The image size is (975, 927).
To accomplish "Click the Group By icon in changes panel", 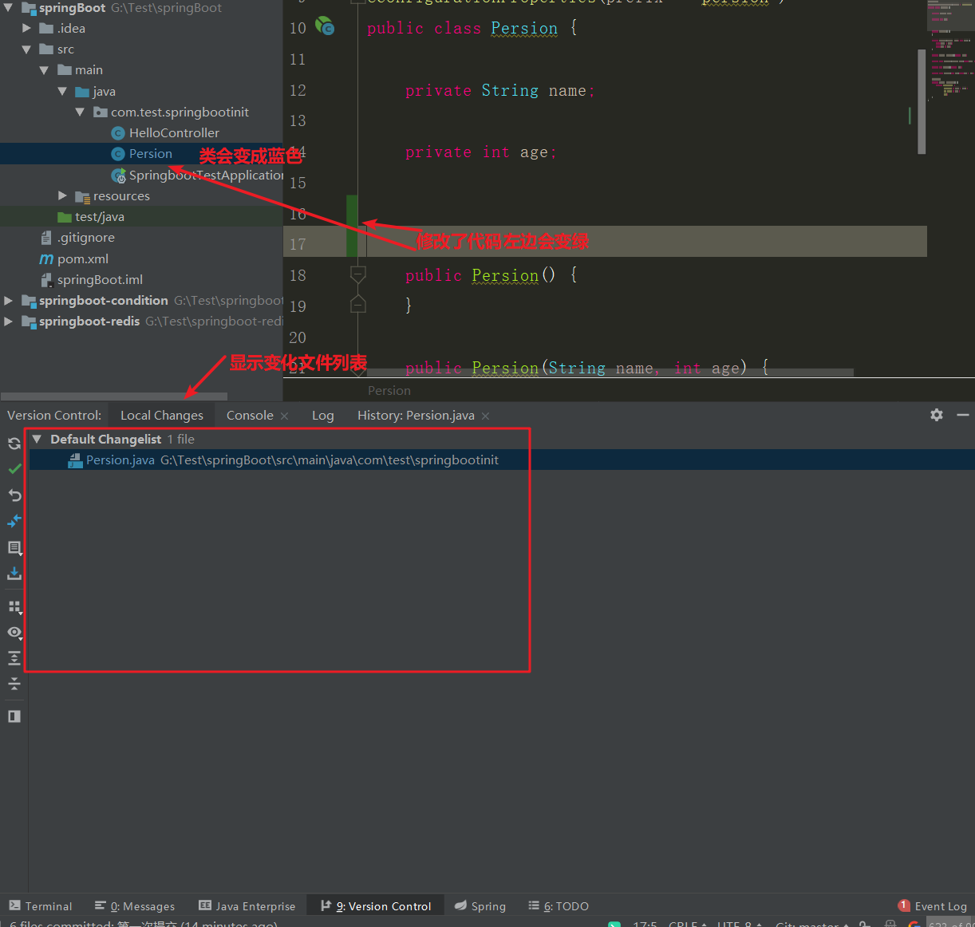I will click(x=13, y=607).
